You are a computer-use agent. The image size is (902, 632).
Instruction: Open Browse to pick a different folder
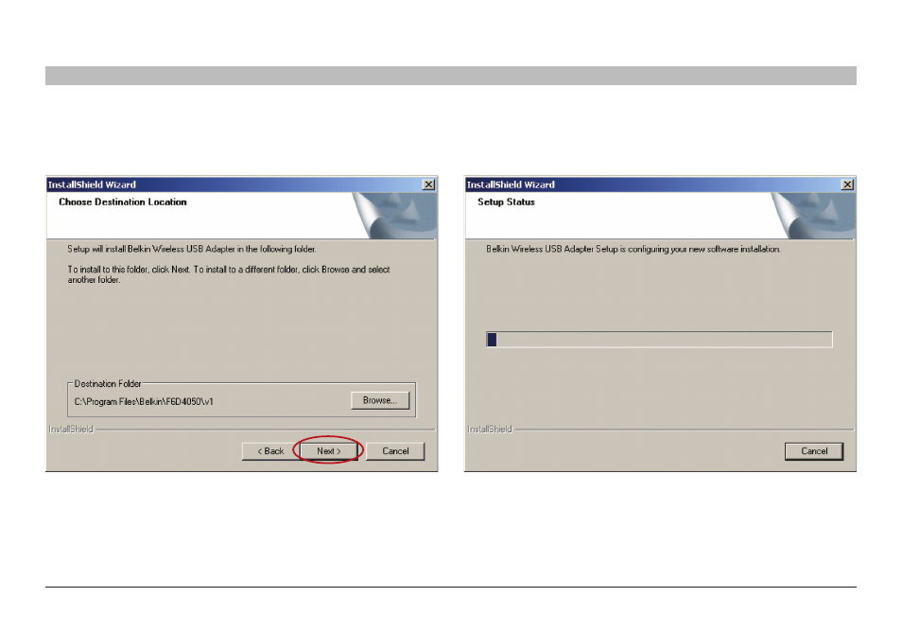tap(380, 400)
